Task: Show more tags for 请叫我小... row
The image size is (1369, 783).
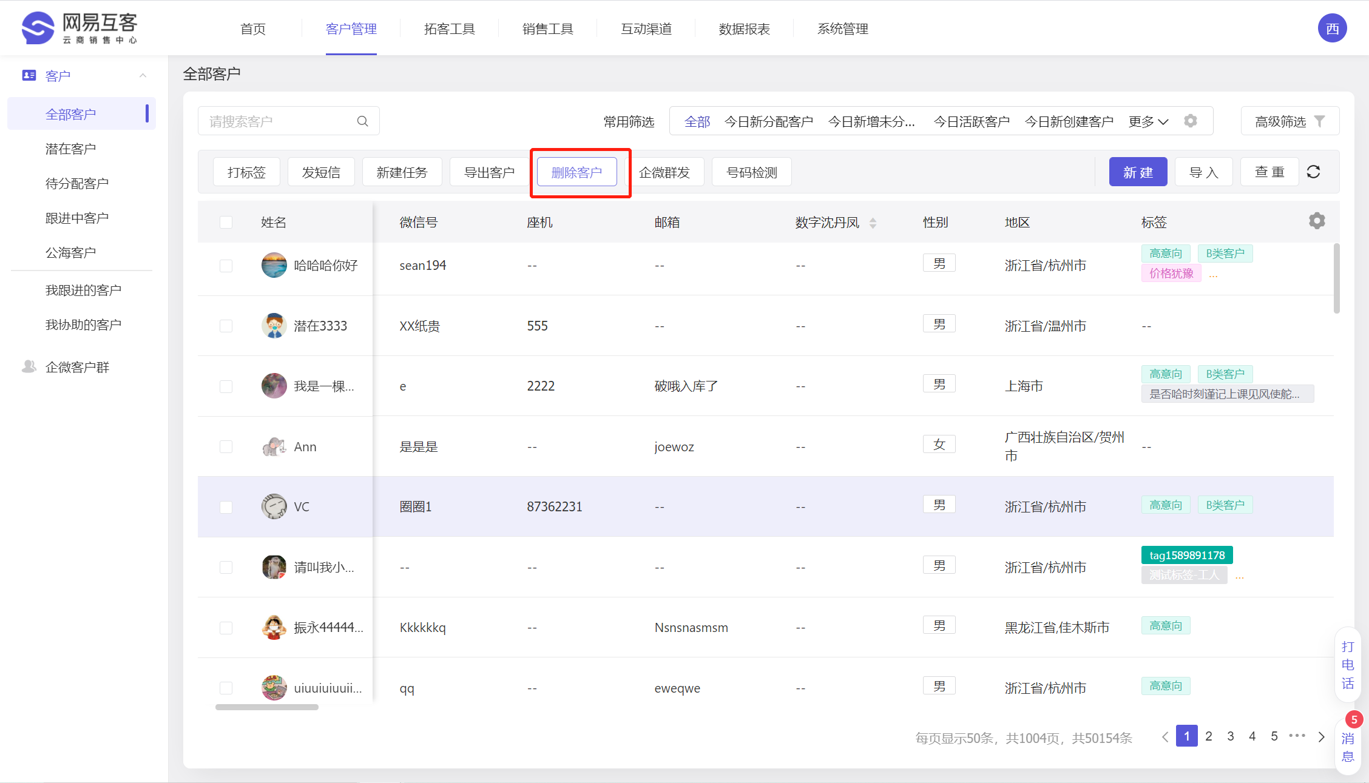Action: [x=1239, y=576]
